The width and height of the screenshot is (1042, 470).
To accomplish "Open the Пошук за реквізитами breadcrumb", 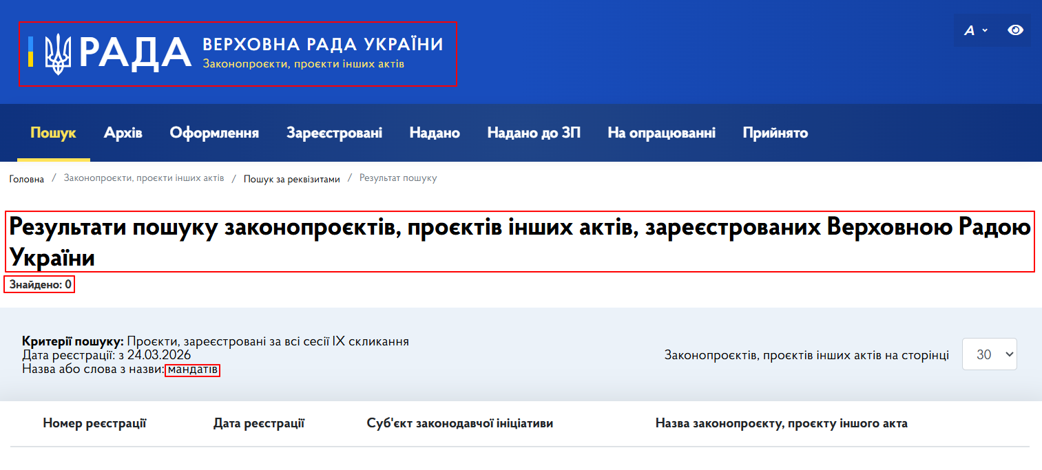I will (292, 179).
